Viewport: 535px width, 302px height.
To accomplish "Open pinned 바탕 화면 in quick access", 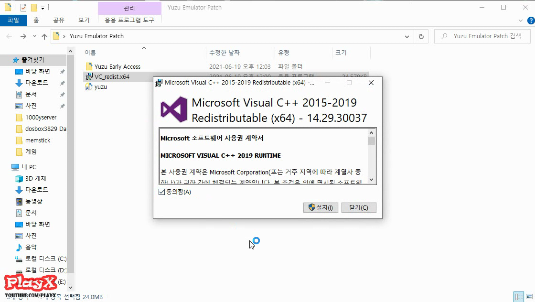I will (x=38, y=71).
